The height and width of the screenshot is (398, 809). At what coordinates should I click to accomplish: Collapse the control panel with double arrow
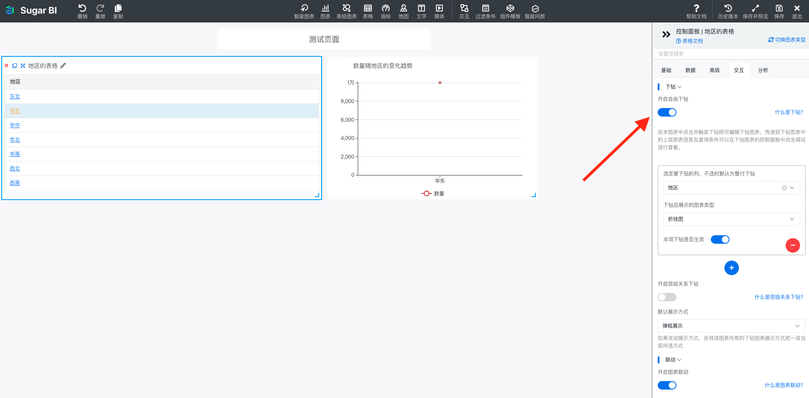666,34
